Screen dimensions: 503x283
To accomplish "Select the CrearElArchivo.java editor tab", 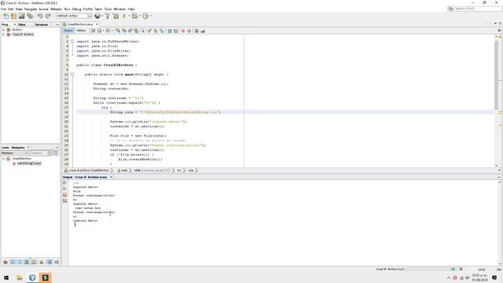I will point(80,24).
